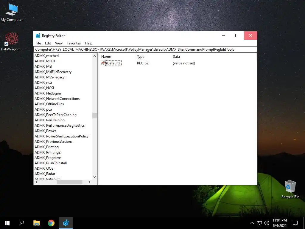
Task: Open the Help menu
Action: coord(88,43)
